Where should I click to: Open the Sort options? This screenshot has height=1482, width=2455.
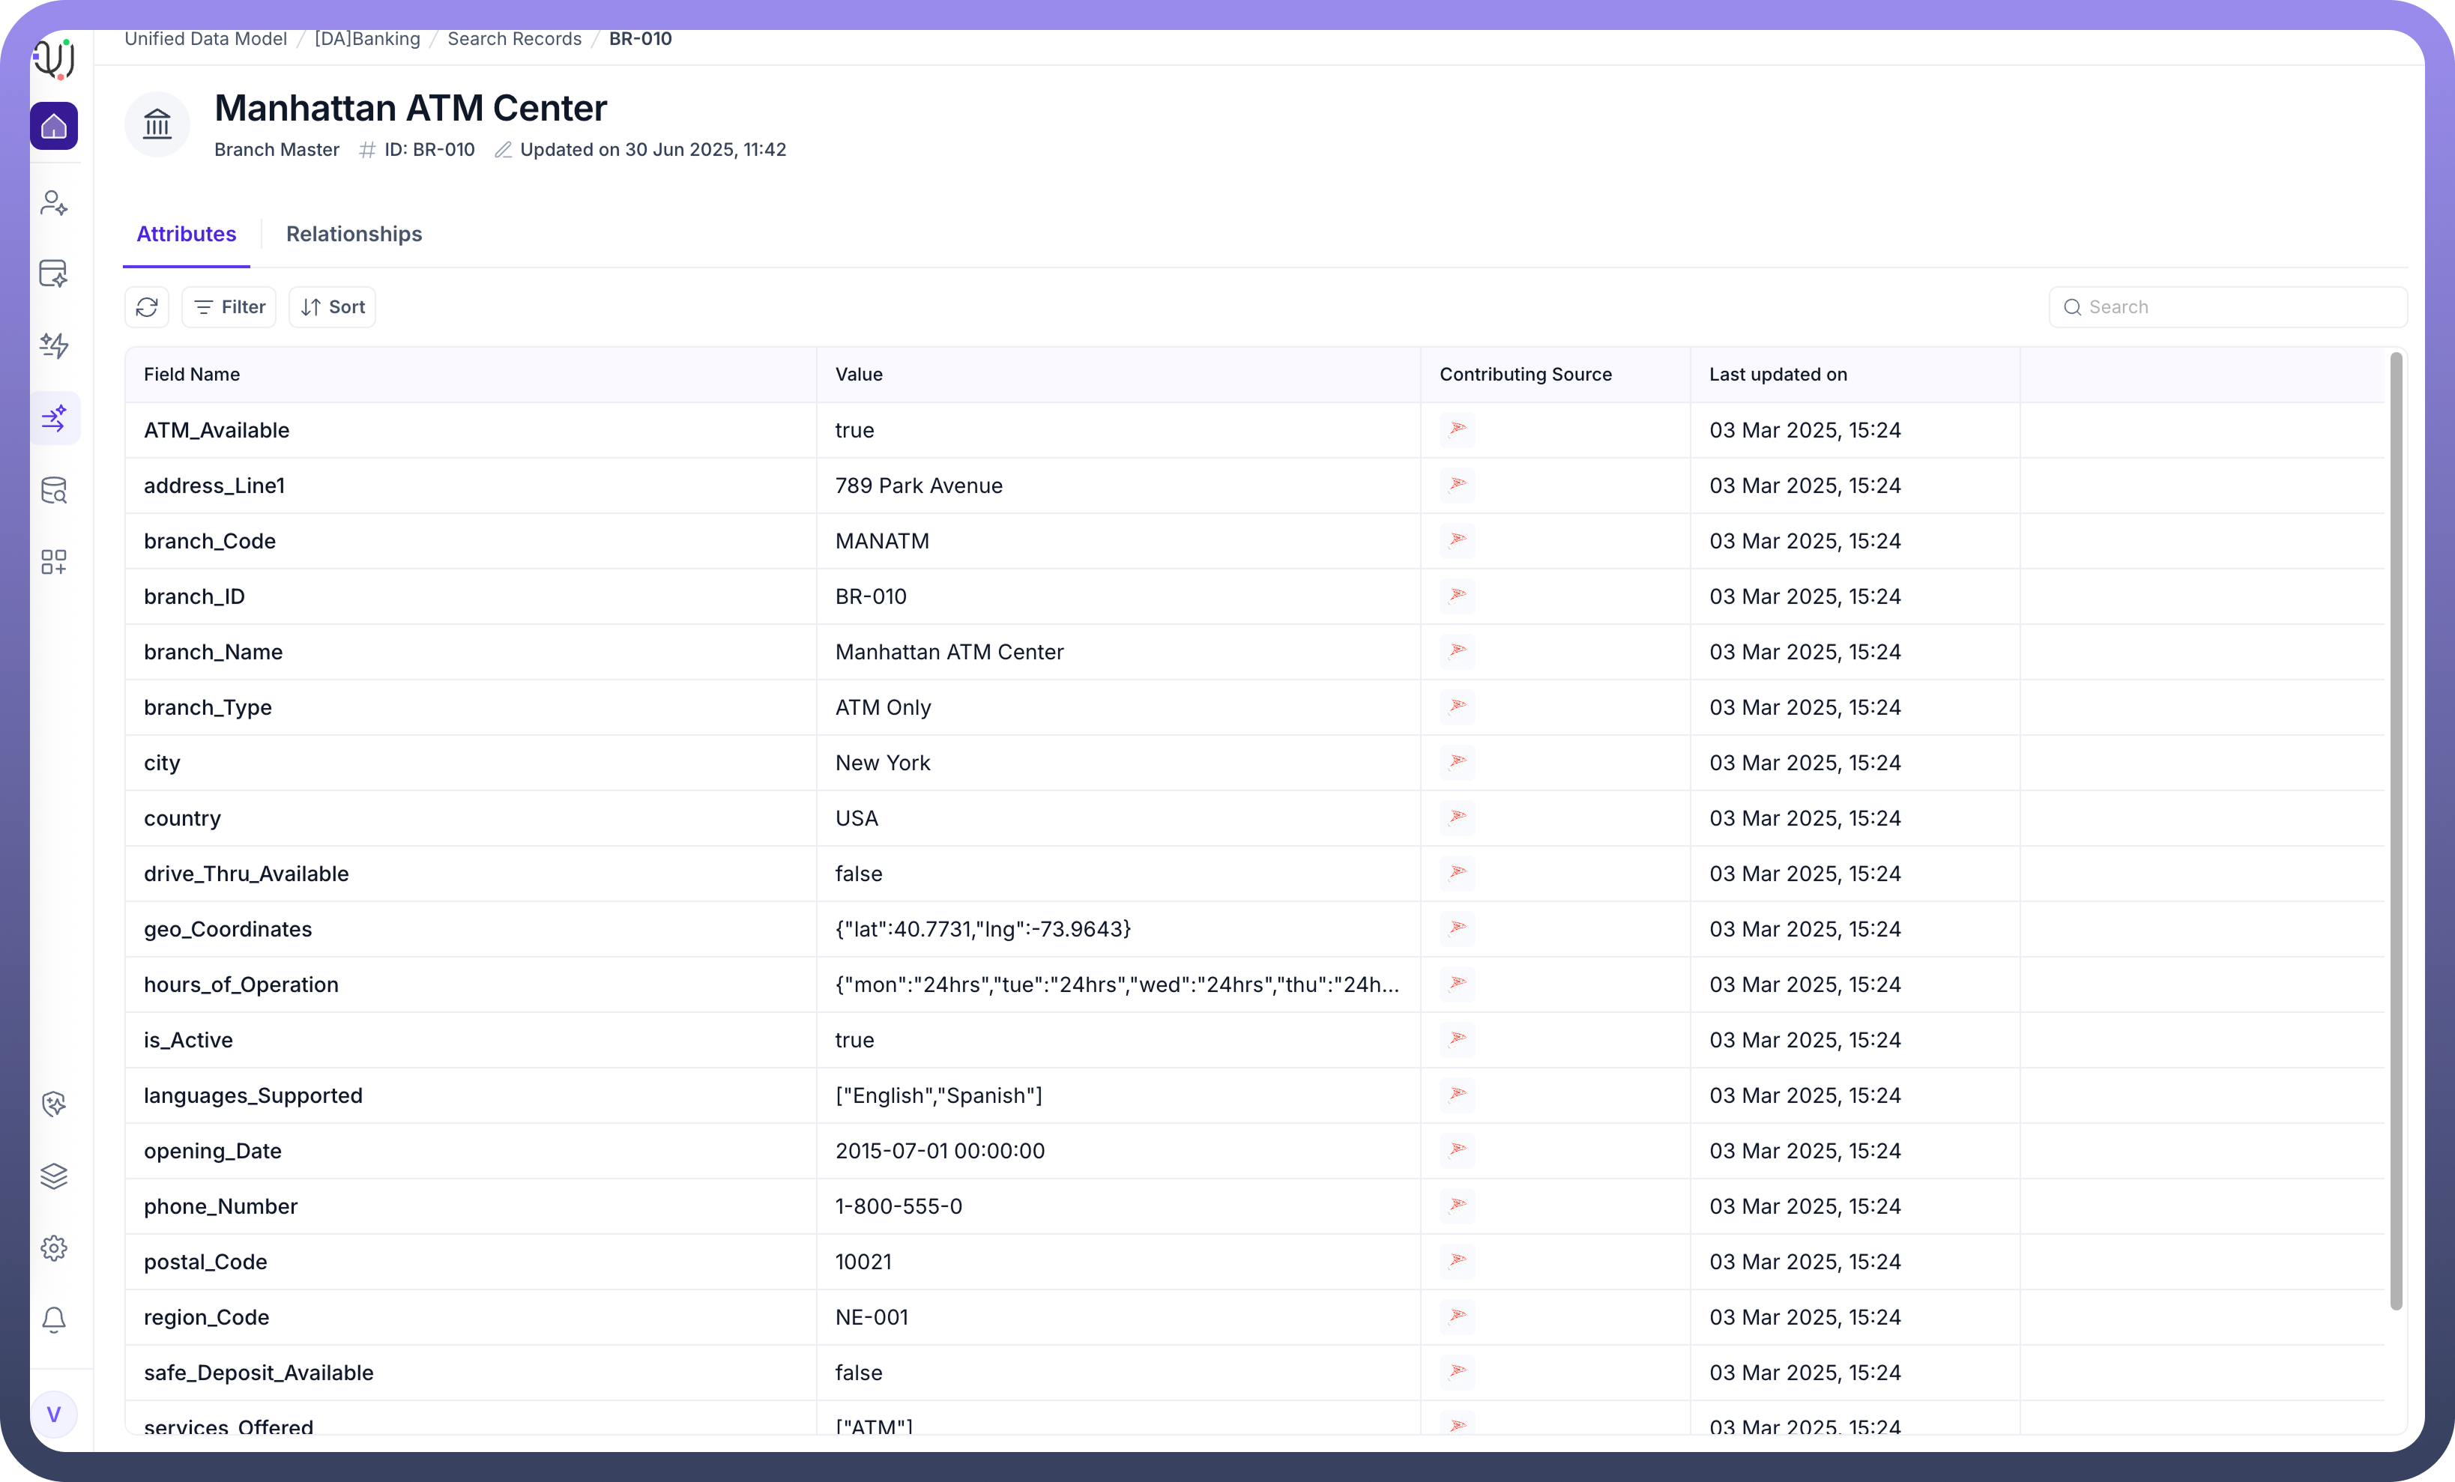[x=333, y=306]
